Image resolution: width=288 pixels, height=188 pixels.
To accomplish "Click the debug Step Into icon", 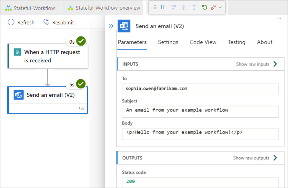I will click(184, 7).
